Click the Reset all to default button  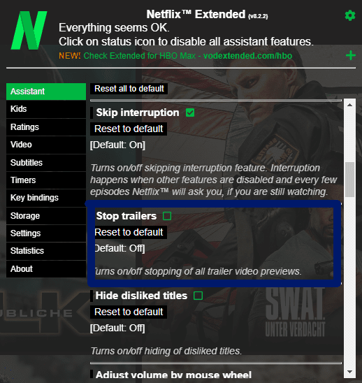[x=129, y=89]
